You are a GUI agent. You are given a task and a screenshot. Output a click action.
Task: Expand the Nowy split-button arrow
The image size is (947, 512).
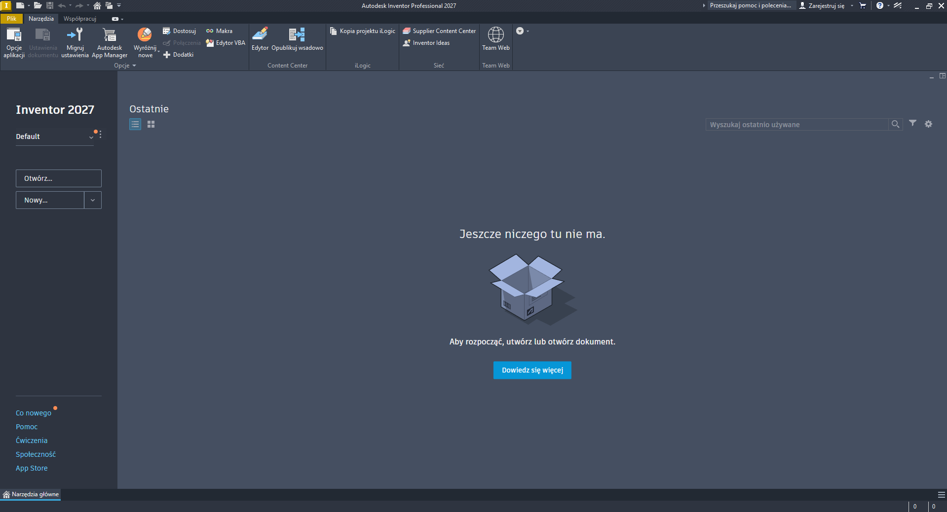pos(93,200)
